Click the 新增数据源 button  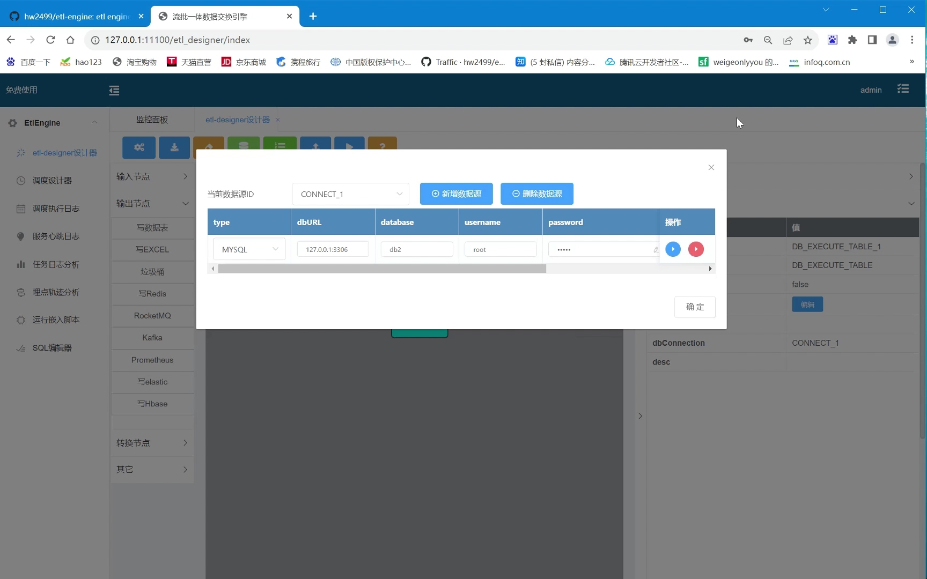(456, 194)
